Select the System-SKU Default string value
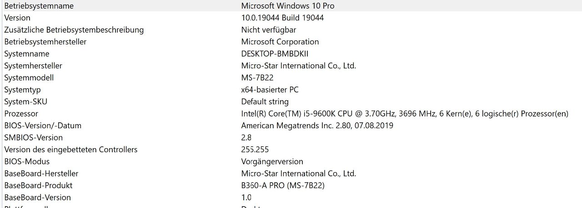Screen dimensions: 582x208 click(x=265, y=102)
